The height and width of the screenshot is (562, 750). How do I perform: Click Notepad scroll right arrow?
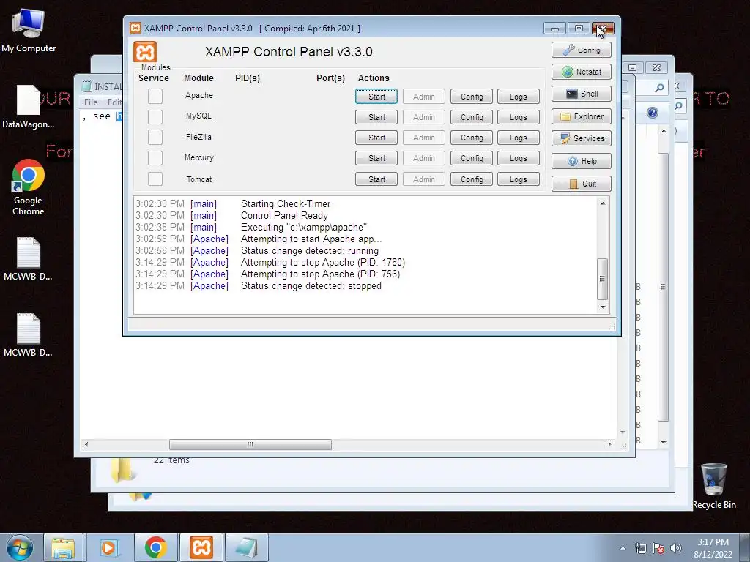coord(609,444)
